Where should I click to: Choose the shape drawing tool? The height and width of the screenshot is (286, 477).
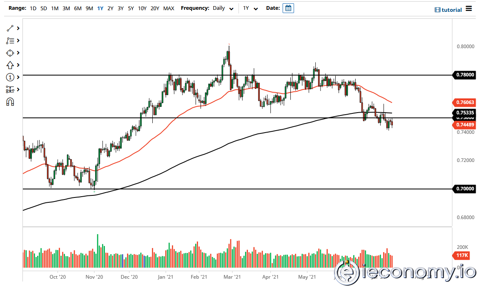click(10, 53)
